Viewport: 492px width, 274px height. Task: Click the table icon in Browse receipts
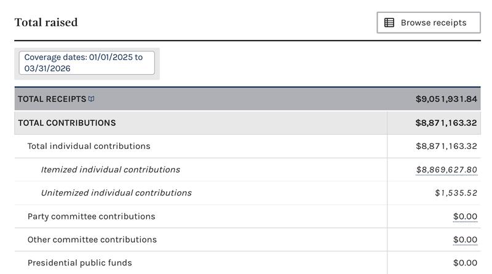[x=389, y=23]
